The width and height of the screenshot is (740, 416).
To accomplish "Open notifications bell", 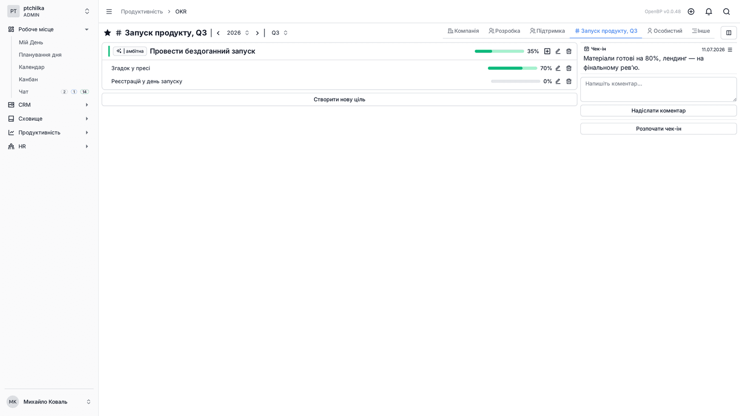I will pos(709,12).
